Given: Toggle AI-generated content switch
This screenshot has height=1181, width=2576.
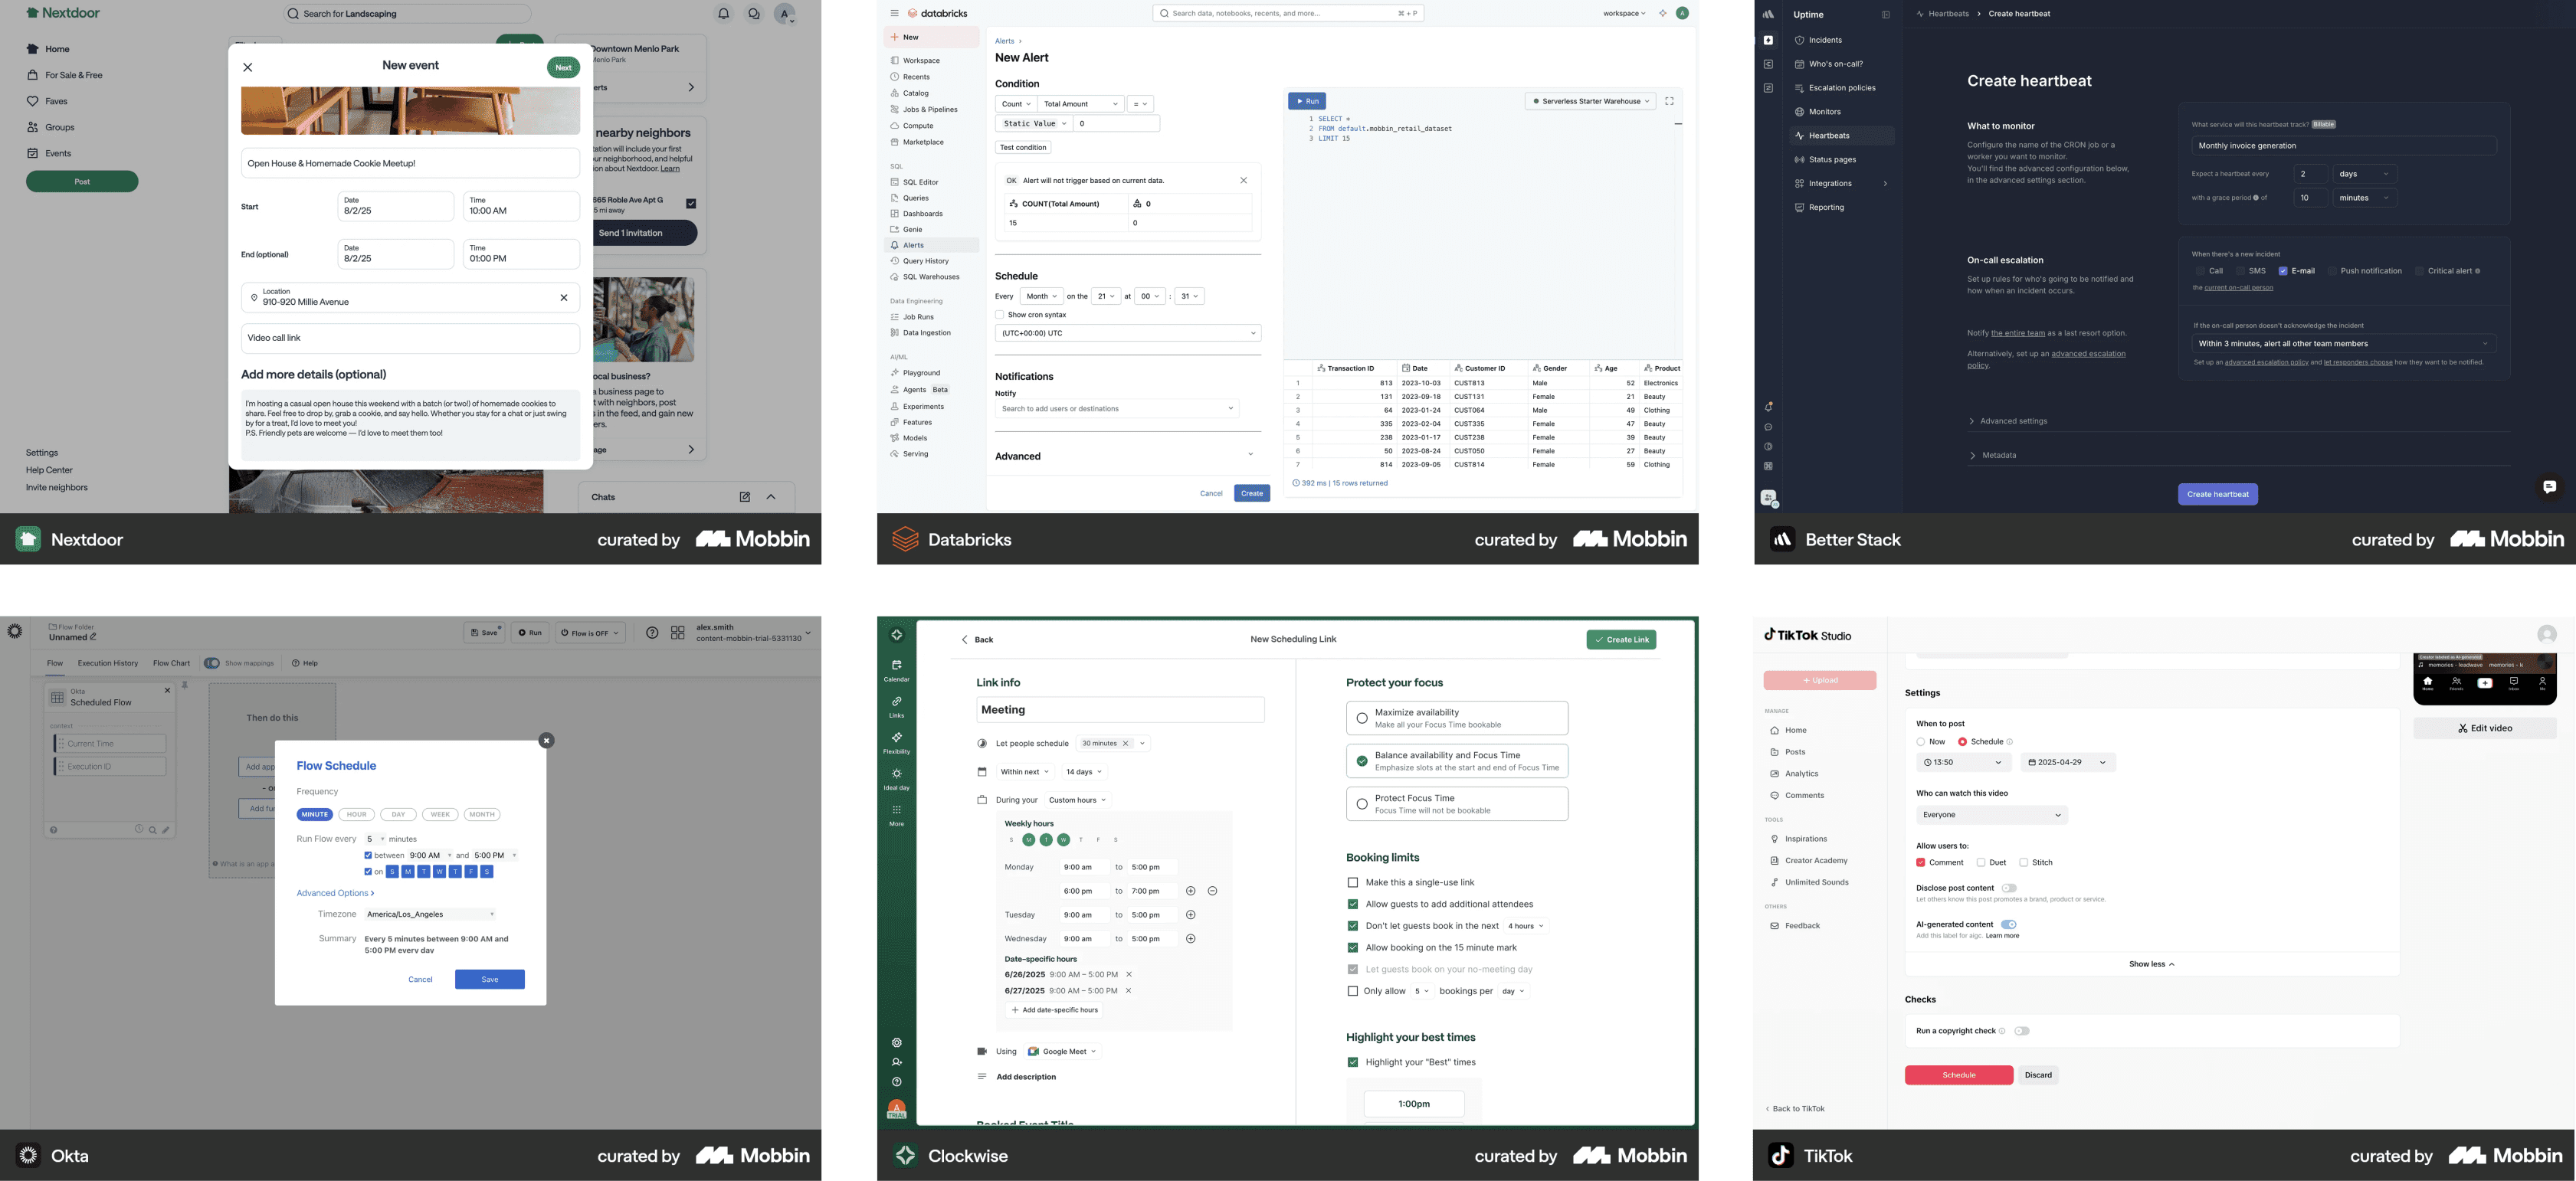Looking at the screenshot, I should 2008,925.
